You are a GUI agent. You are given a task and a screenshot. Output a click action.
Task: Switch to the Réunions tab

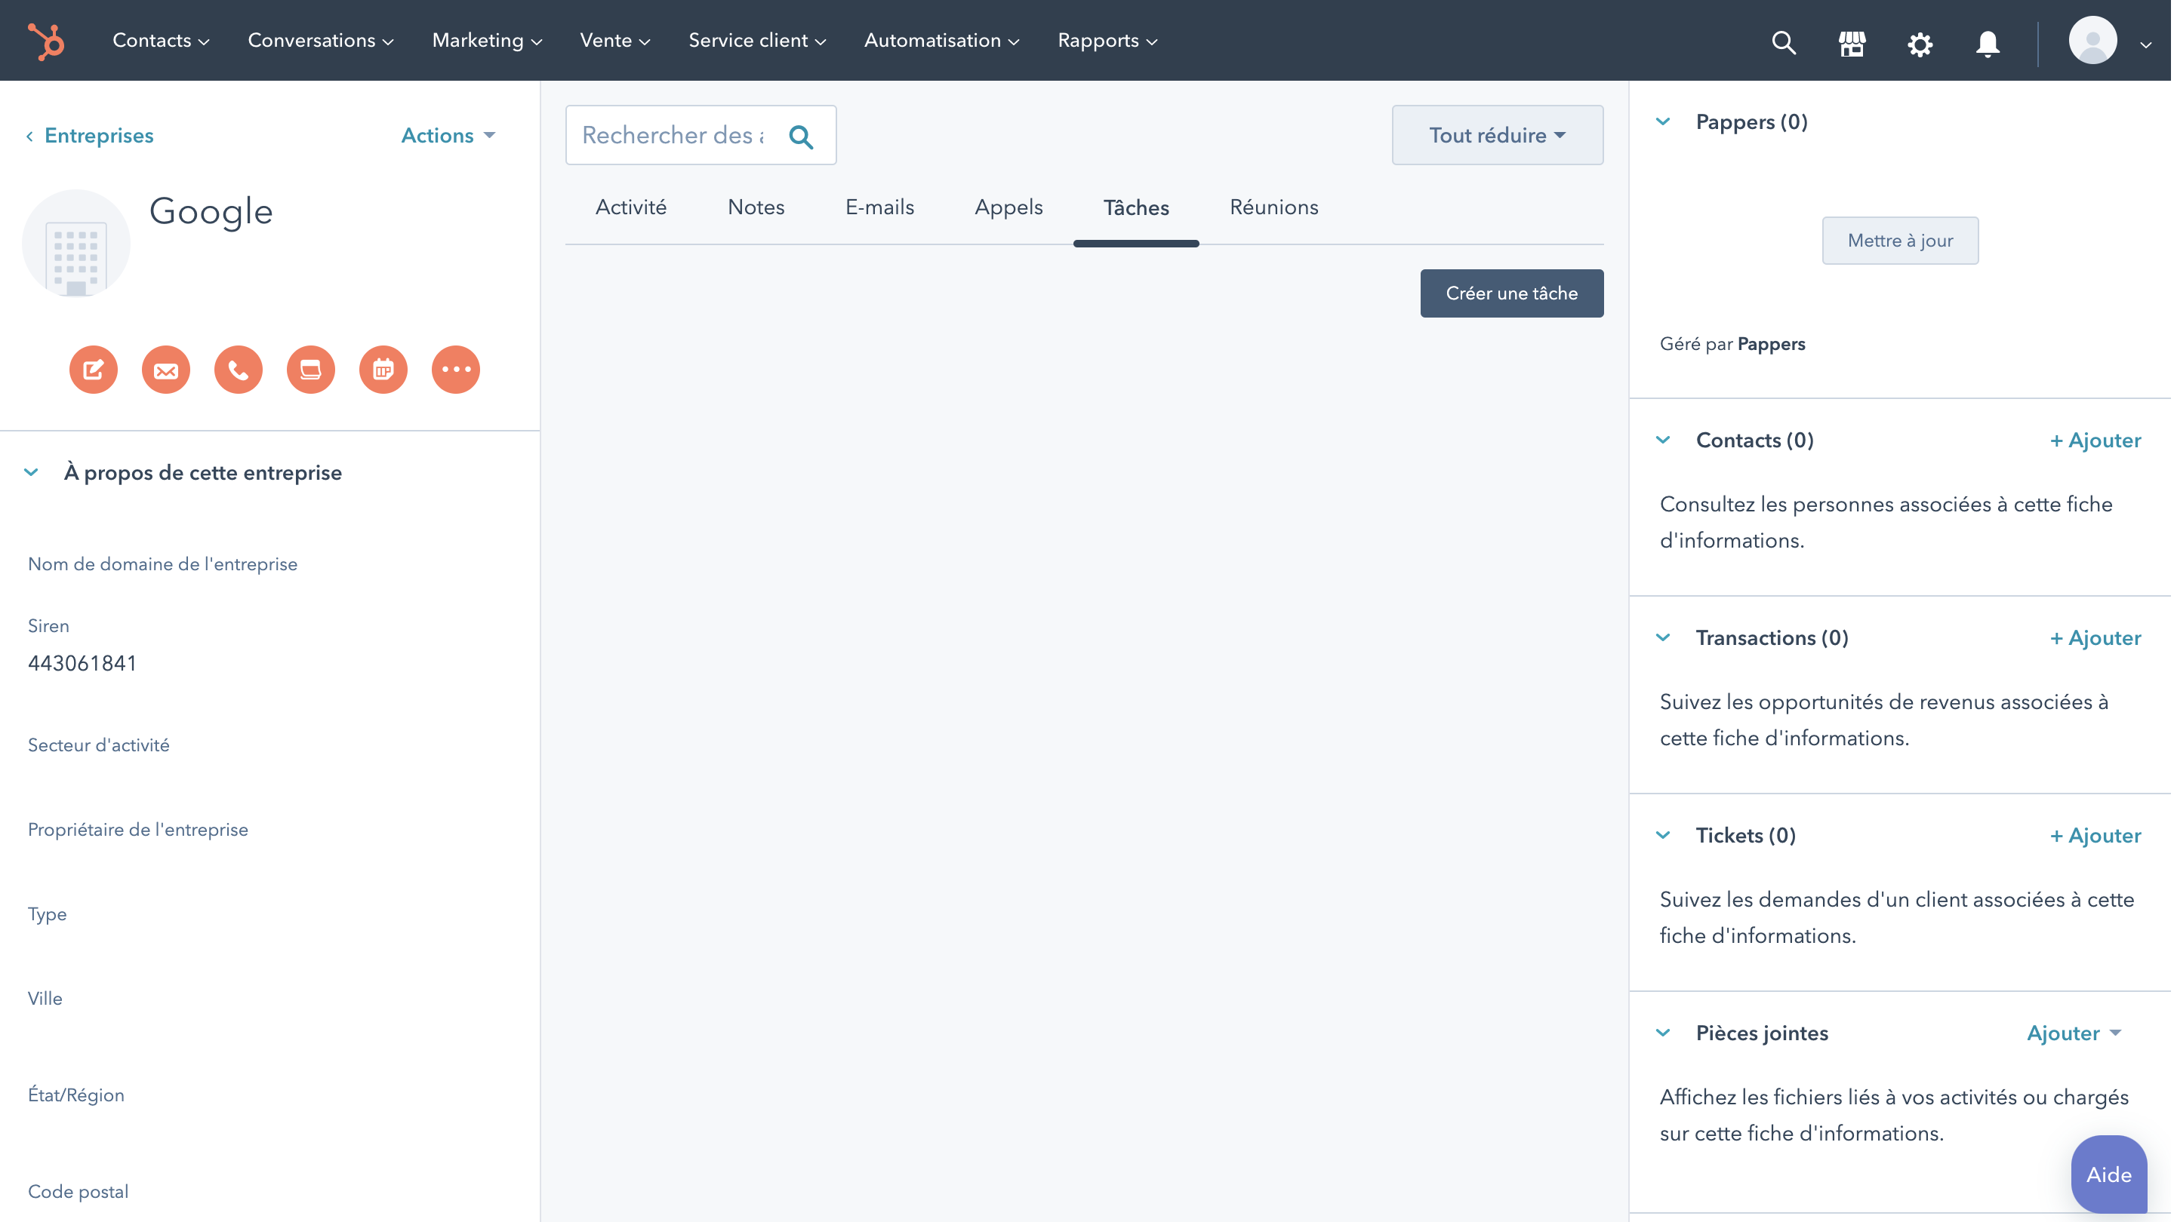click(1273, 207)
